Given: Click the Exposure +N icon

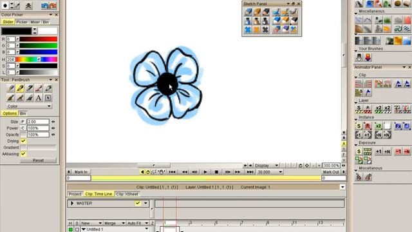Looking at the screenshot, I should pos(388,151).
